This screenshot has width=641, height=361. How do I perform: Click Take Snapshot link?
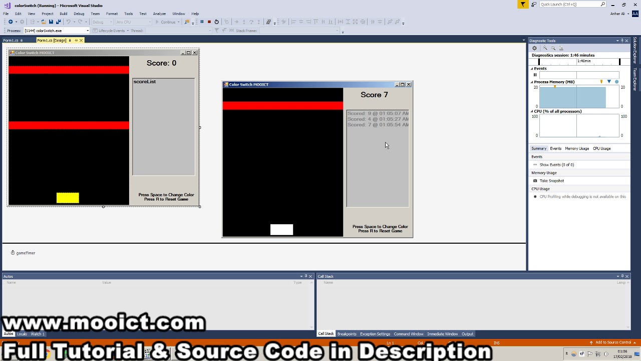click(x=552, y=180)
